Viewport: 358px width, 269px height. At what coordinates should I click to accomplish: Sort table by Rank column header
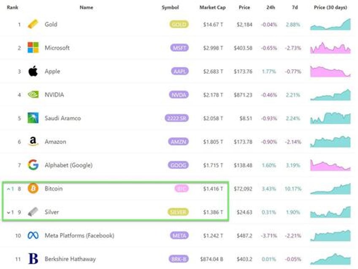[x=12, y=7]
